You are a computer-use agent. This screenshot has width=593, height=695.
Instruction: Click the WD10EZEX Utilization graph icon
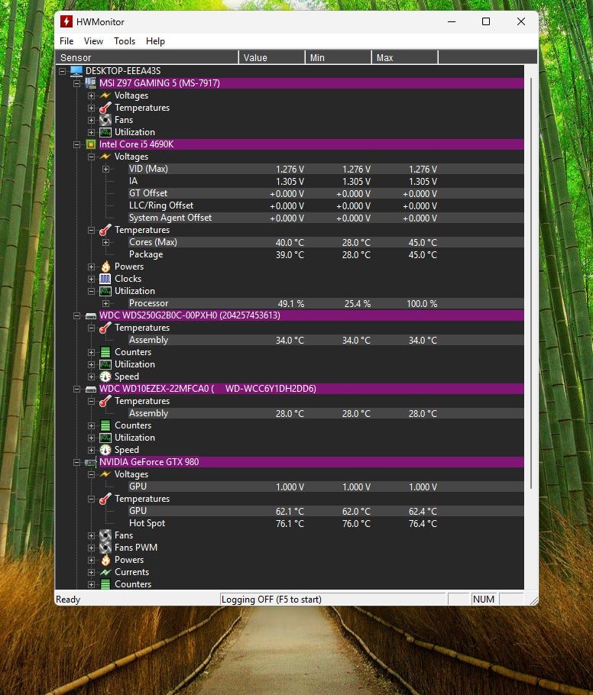click(105, 438)
